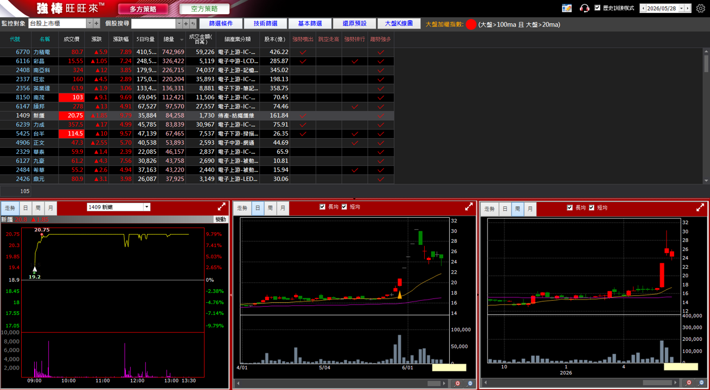710x390 pixels.
Task: Maximize the middle daily K-line panel
Action: [469, 207]
